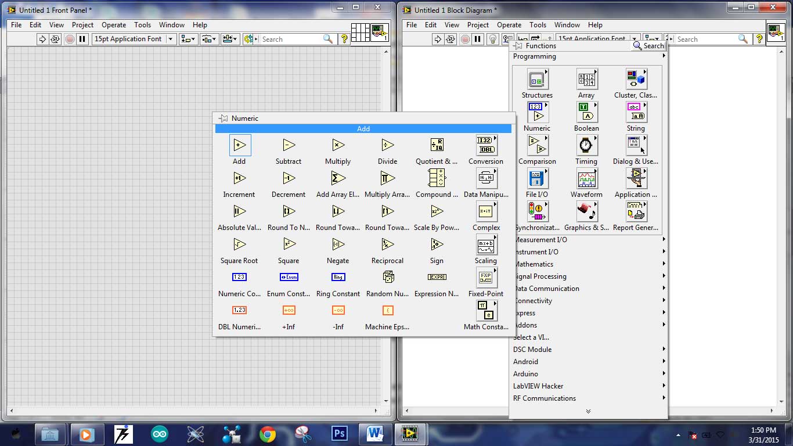793x446 pixels.
Task: Choose the Multiply function icon
Action: tap(338, 145)
